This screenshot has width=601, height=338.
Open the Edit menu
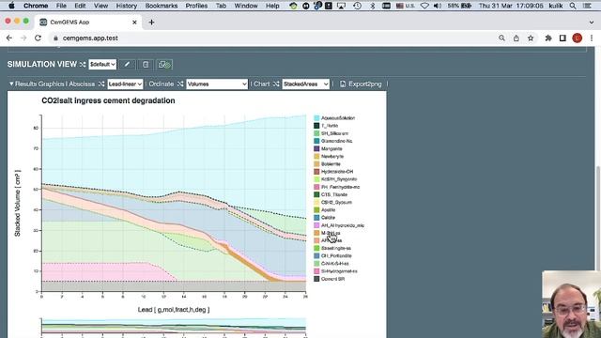click(80, 6)
